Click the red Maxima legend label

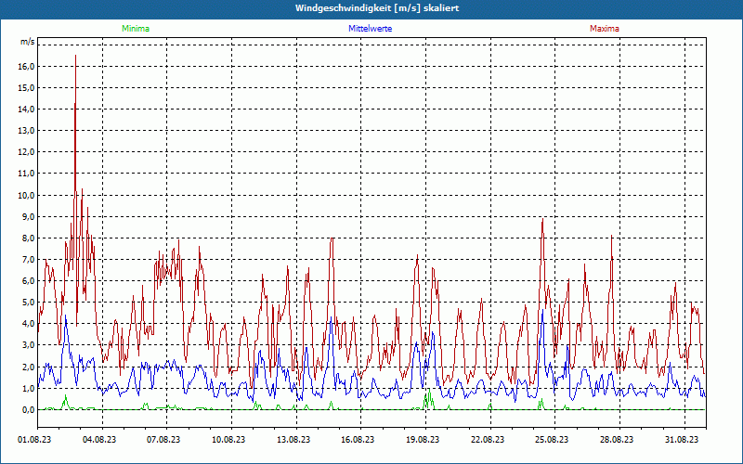click(605, 29)
